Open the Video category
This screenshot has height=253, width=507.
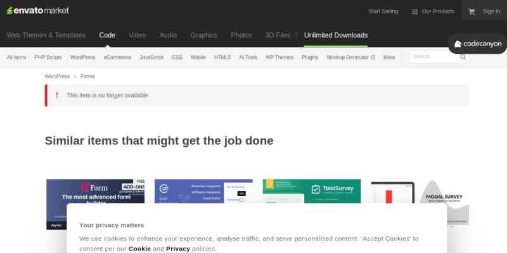[138, 35]
